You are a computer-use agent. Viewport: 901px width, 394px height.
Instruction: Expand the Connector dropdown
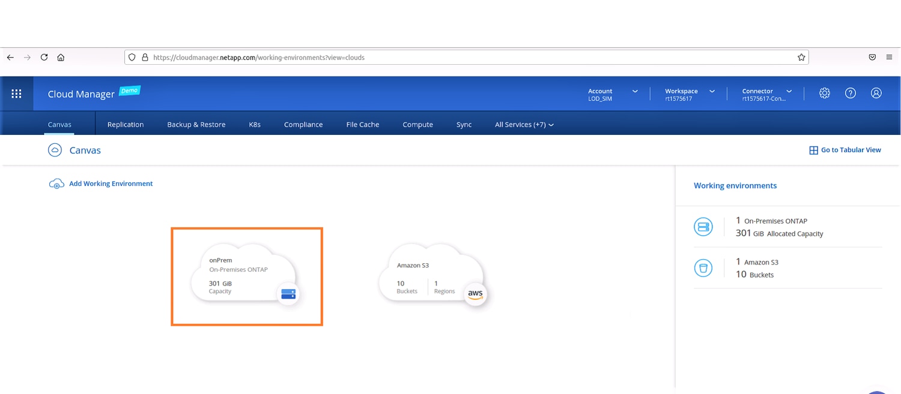click(x=767, y=94)
